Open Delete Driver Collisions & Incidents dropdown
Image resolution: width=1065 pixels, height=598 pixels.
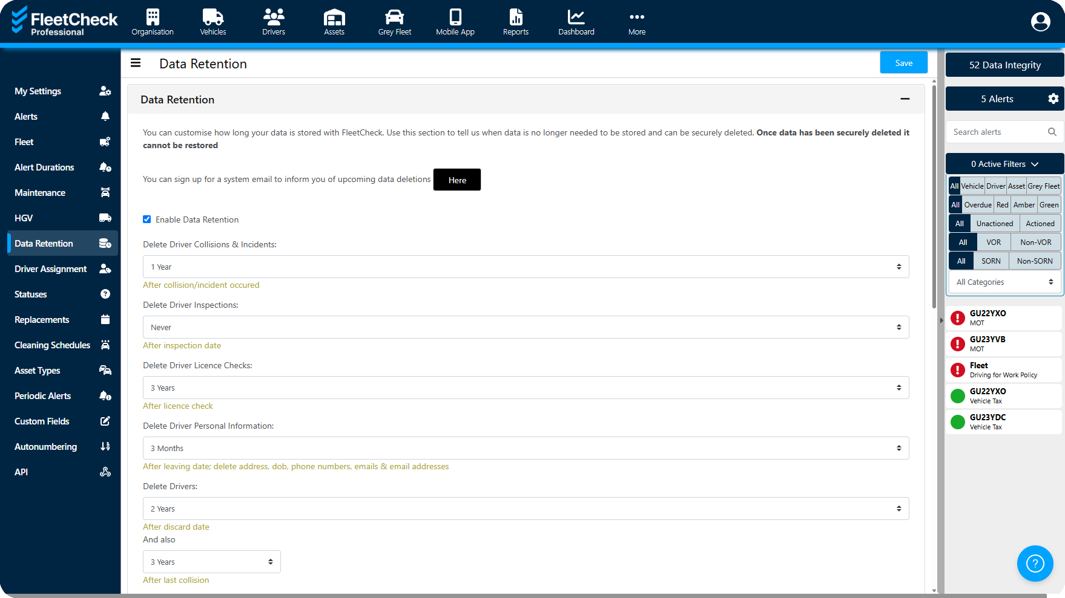[526, 267]
